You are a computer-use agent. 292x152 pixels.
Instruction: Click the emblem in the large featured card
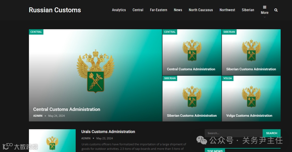click(x=95, y=71)
